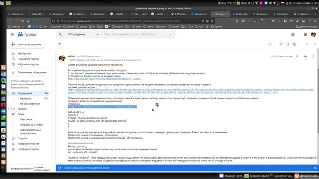Open Избранные группы in sidebar

pyautogui.click(x=28, y=64)
